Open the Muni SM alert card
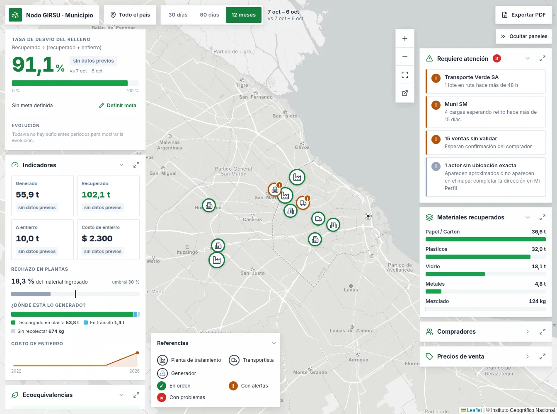The width and height of the screenshot is (557, 414). pyautogui.click(x=486, y=112)
